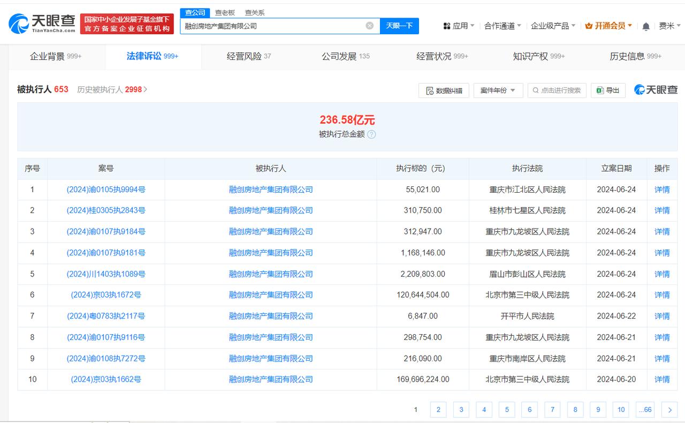Expand the 企业级产品 dropdown
The height and width of the screenshot is (423, 685).
coord(553,26)
